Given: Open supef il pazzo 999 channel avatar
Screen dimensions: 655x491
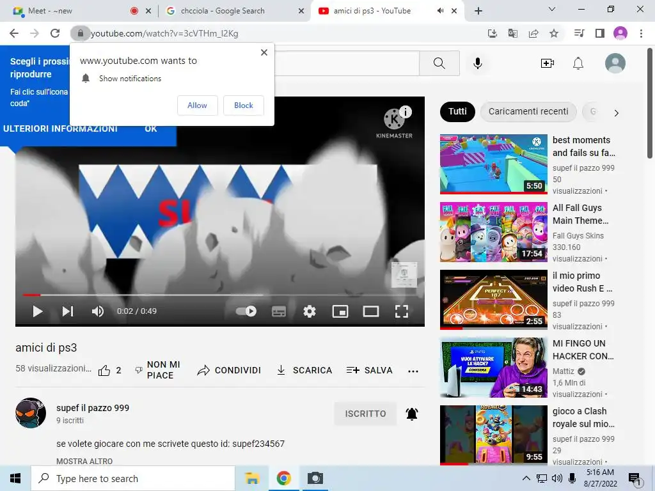Looking at the screenshot, I should click(x=31, y=413).
